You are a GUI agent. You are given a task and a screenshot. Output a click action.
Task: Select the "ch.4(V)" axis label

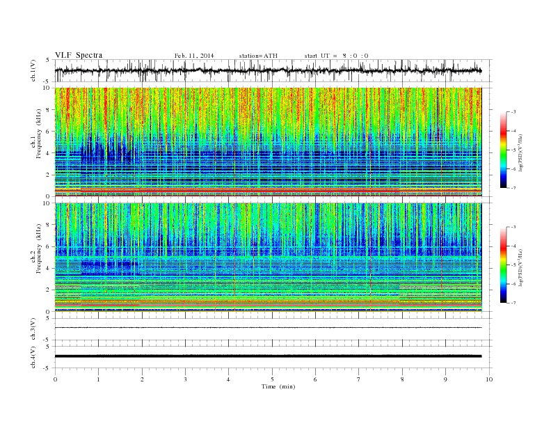(x=33, y=357)
